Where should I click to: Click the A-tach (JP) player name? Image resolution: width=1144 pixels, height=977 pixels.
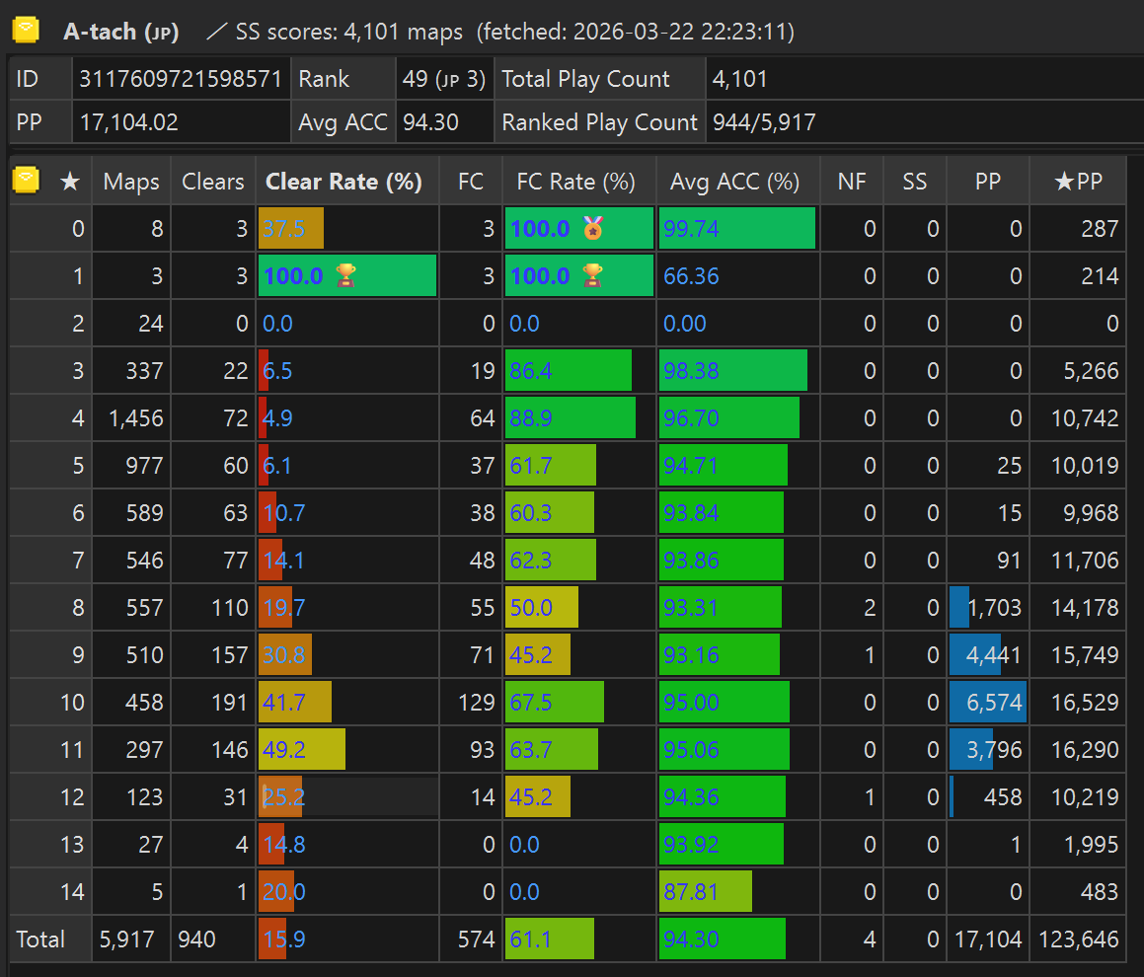(121, 32)
